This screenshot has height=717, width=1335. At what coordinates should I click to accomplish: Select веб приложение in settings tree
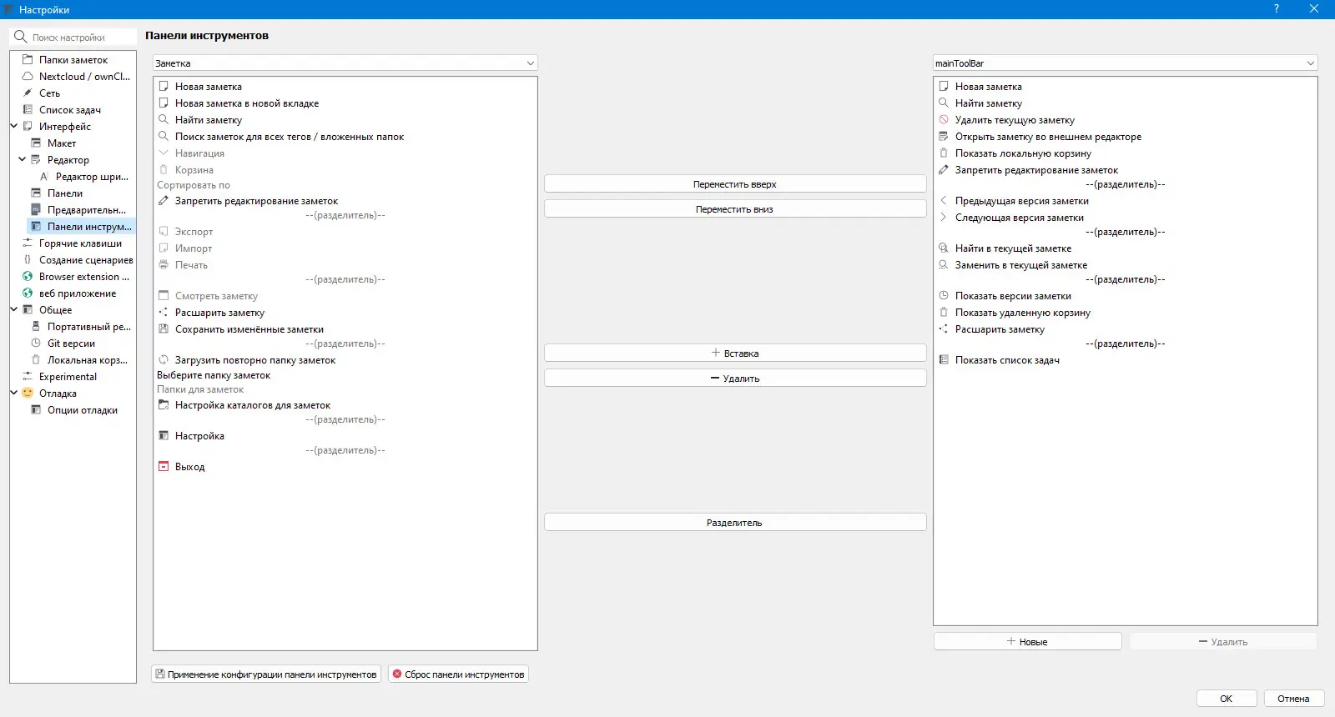pyautogui.click(x=78, y=293)
